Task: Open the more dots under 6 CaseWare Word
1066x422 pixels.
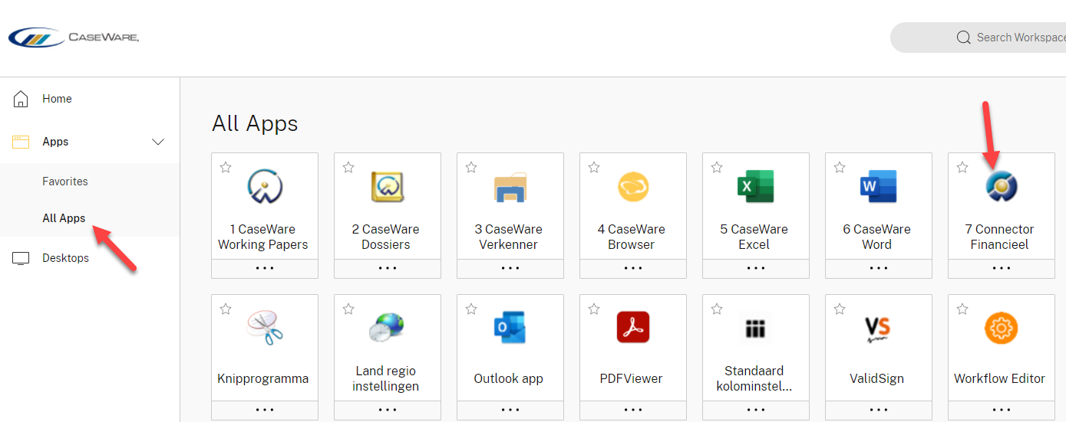Action: click(x=879, y=268)
